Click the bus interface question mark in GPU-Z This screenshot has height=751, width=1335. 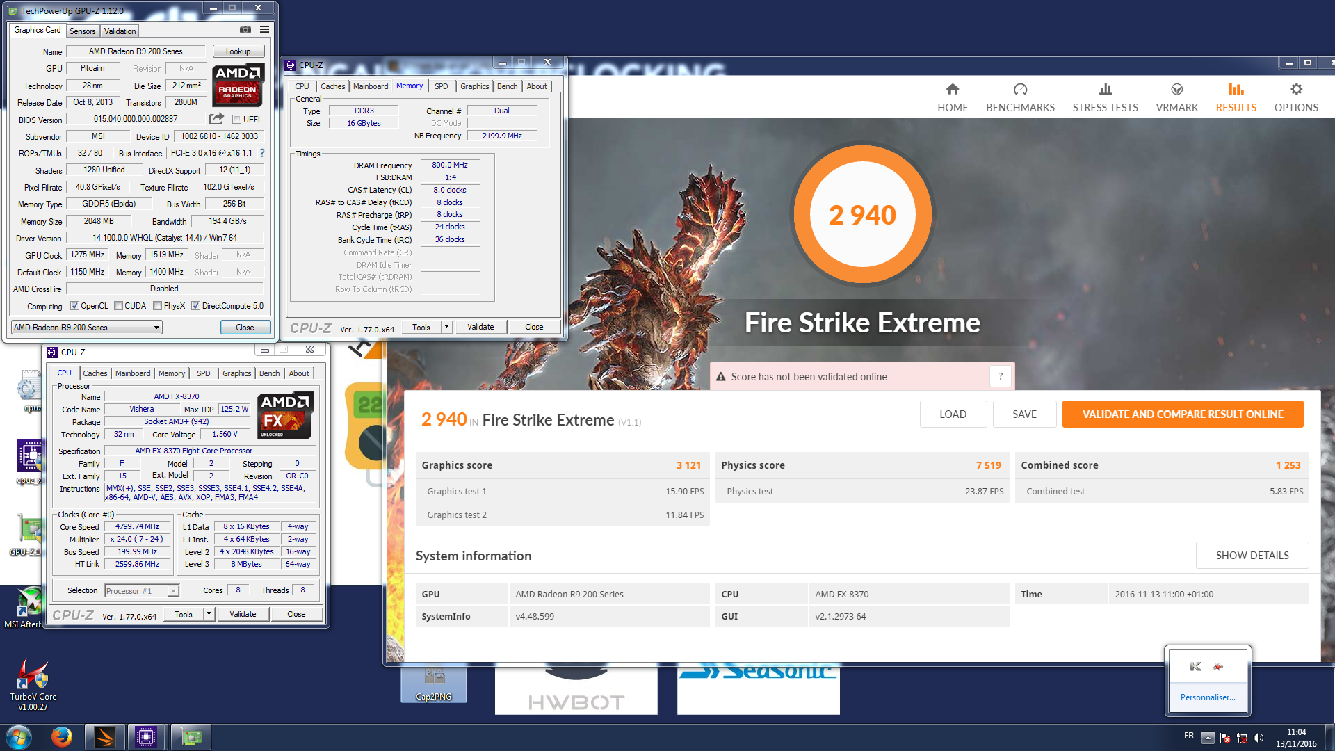(262, 153)
